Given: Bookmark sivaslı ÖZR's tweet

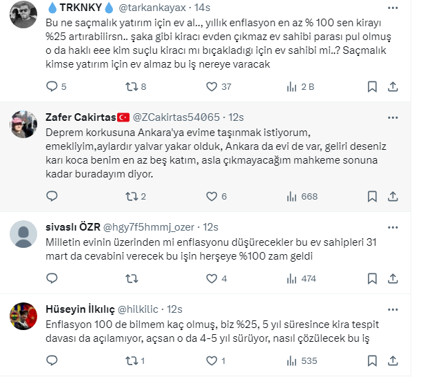Looking at the screenshot, I should 372,278.
